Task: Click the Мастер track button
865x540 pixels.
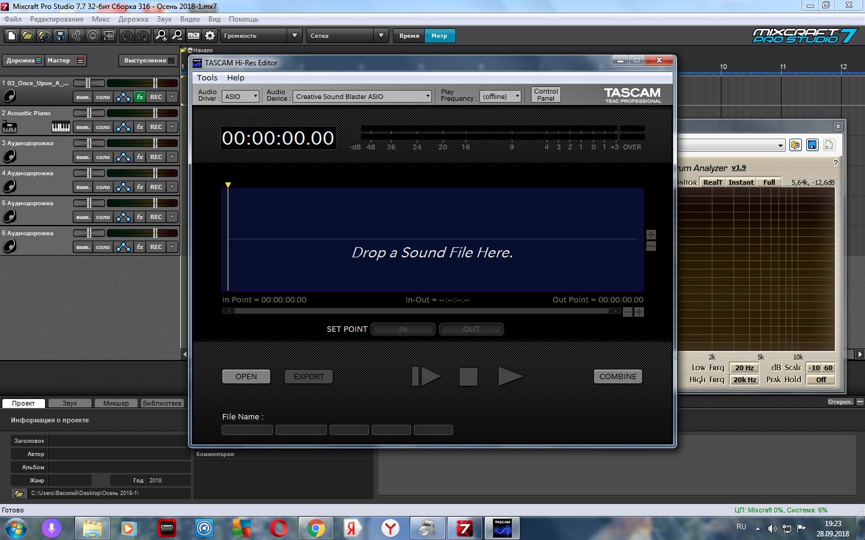Action: [66, 61]
